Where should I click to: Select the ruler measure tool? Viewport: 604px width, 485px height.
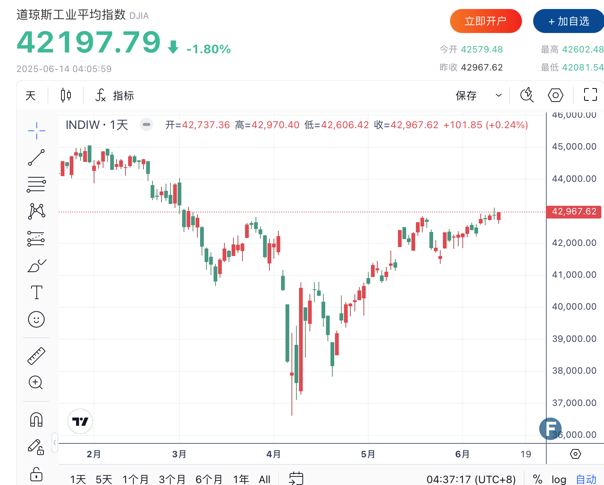pos(36,356)
